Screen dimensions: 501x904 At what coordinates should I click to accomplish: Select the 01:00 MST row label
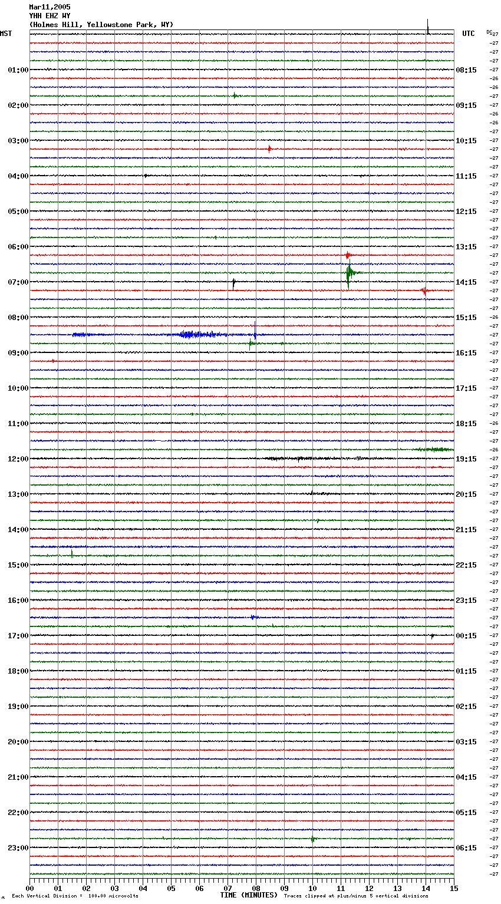pyautogui.click(x=18, y=70)
